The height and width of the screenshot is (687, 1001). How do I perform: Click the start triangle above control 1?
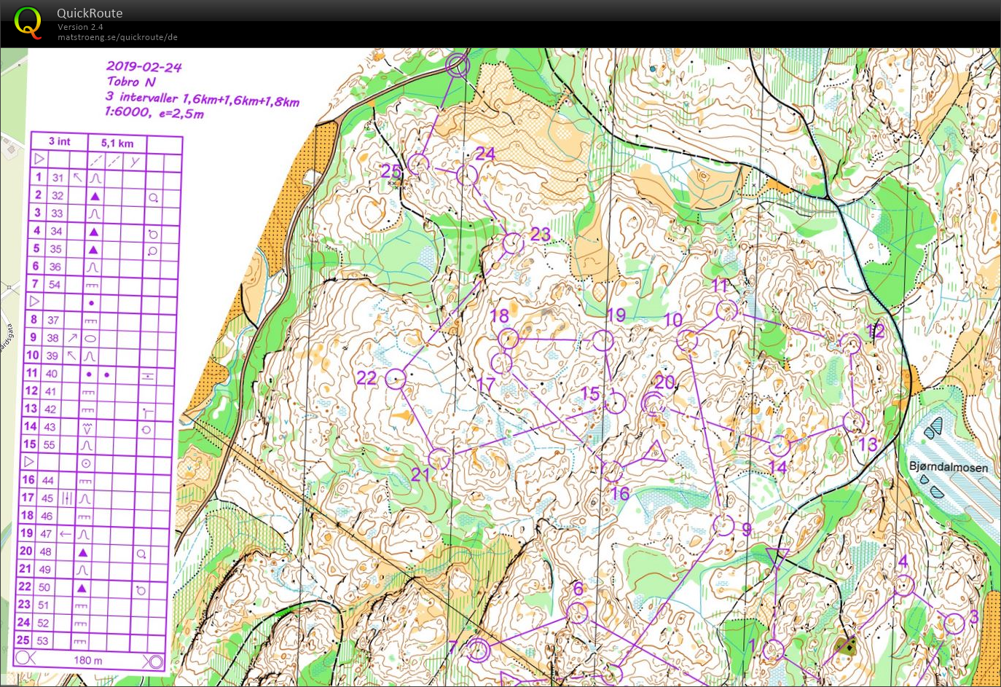coord(777,557)
